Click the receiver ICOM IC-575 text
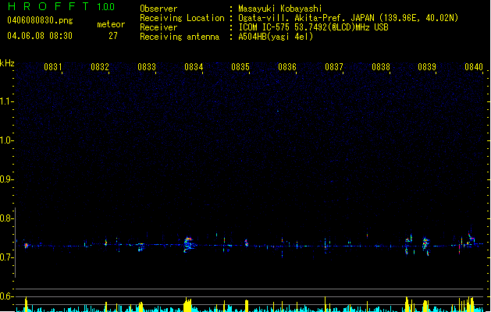This screenshot has height=312, width=491. pyautogui.click(x=313, y=27)
